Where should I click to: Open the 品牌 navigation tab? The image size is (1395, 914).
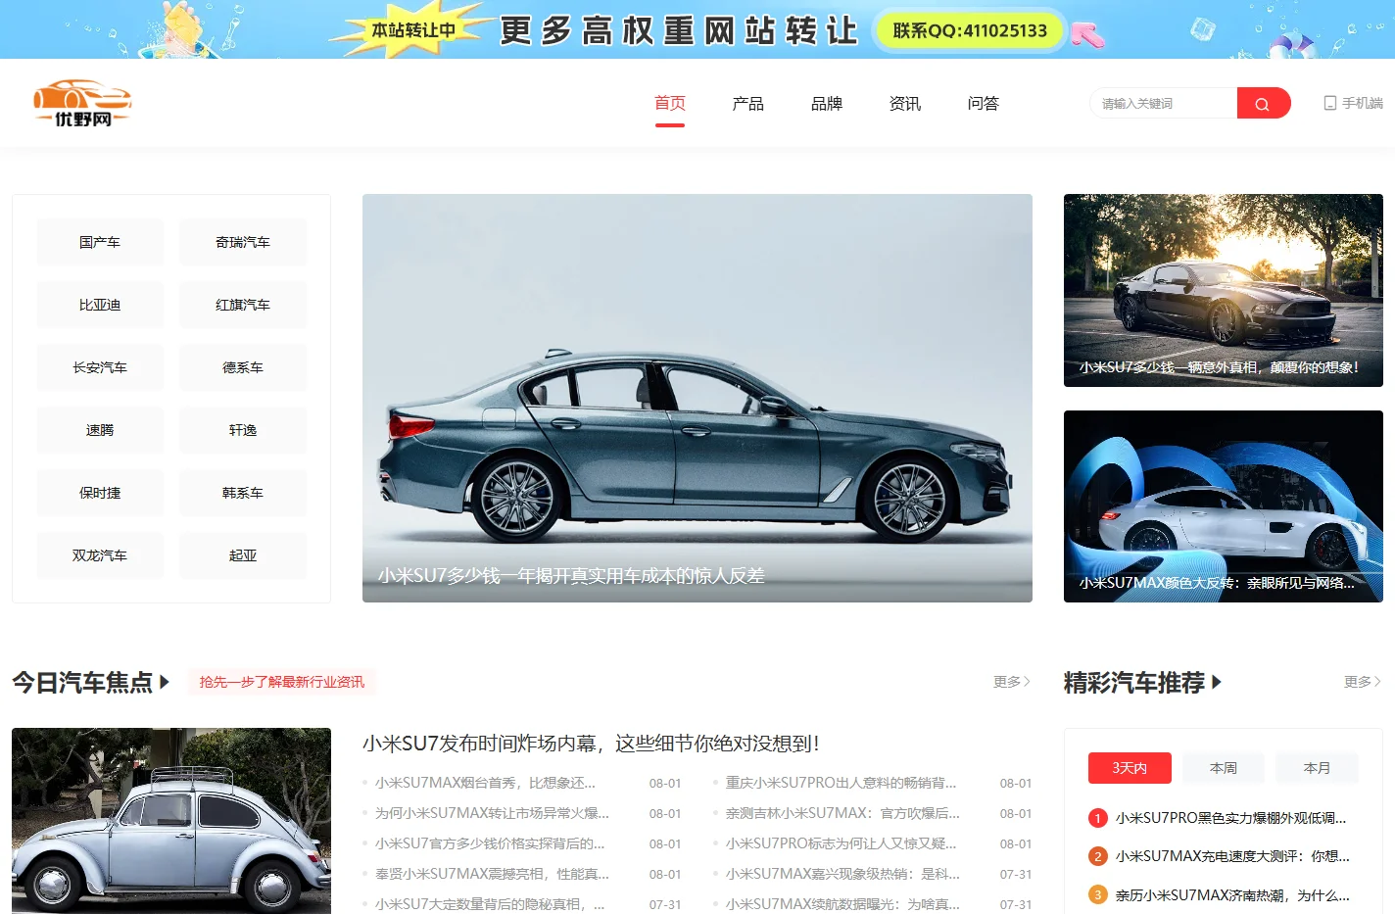(x=827, y=103)
